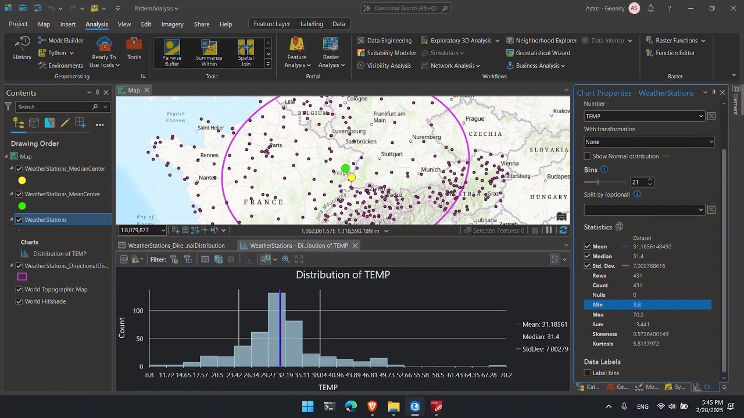Screen dimensions: 744x418
Task: Toggle visibility of the WeatherStations_MeanCenter layer
Action: (x=19, y=194)
